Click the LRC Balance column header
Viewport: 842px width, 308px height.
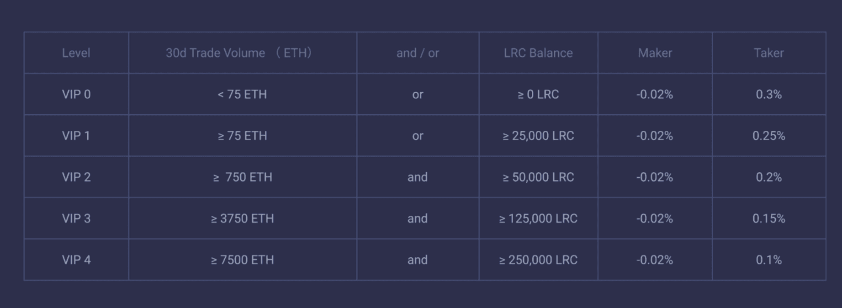coord(538,53)
